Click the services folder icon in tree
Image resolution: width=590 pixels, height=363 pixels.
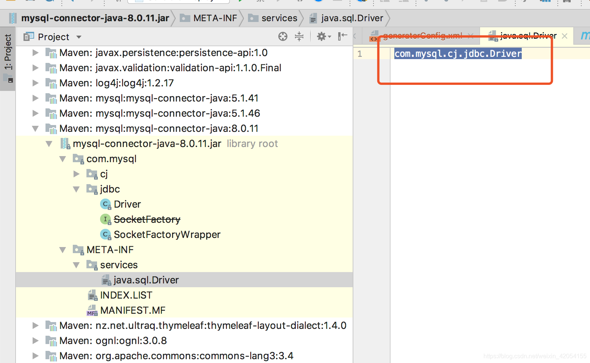(92, 265)
